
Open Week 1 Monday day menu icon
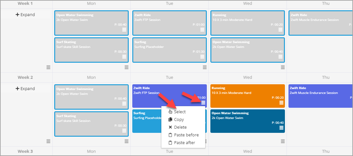pos(126,67)
